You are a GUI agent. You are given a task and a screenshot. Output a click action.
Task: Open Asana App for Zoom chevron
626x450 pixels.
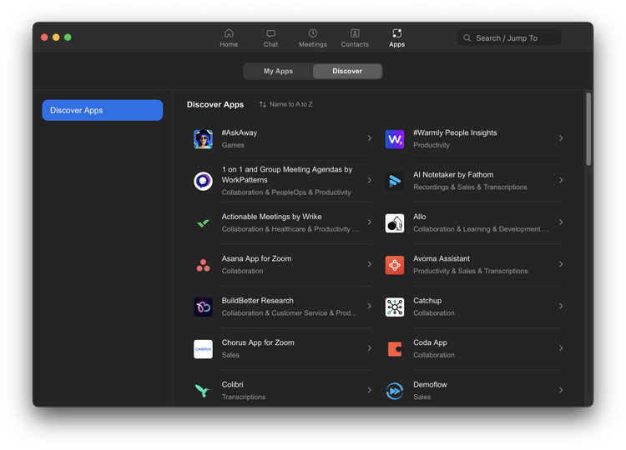pyautogui.click(x=369, y=264)
